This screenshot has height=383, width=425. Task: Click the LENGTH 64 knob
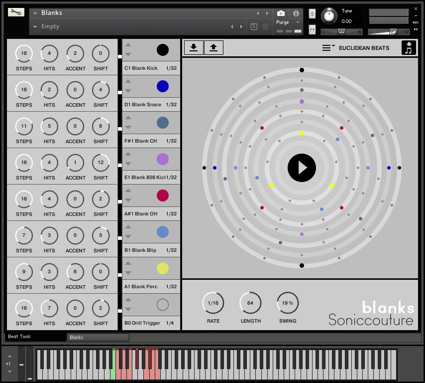(250, 303)
